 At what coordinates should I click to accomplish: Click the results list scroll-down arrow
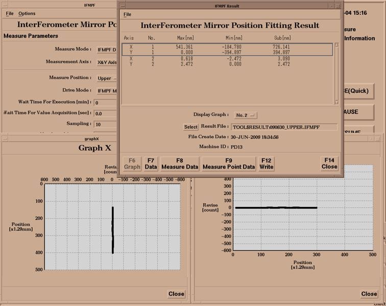click(336, 102)
